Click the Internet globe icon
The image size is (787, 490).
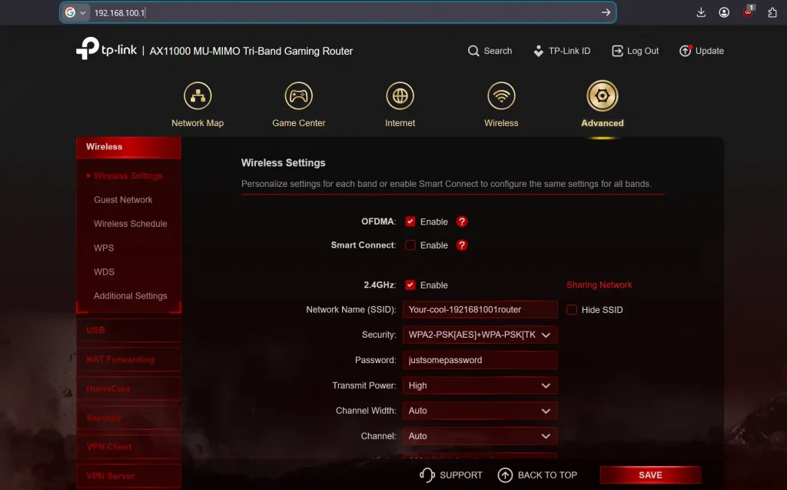(400, 96)
